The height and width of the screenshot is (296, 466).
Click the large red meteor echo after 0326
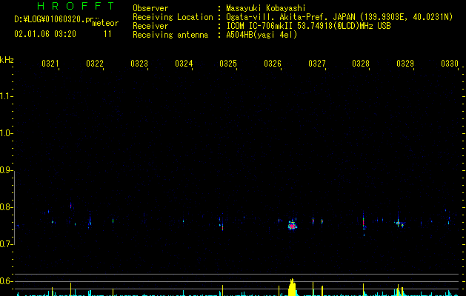pos(293,226)
